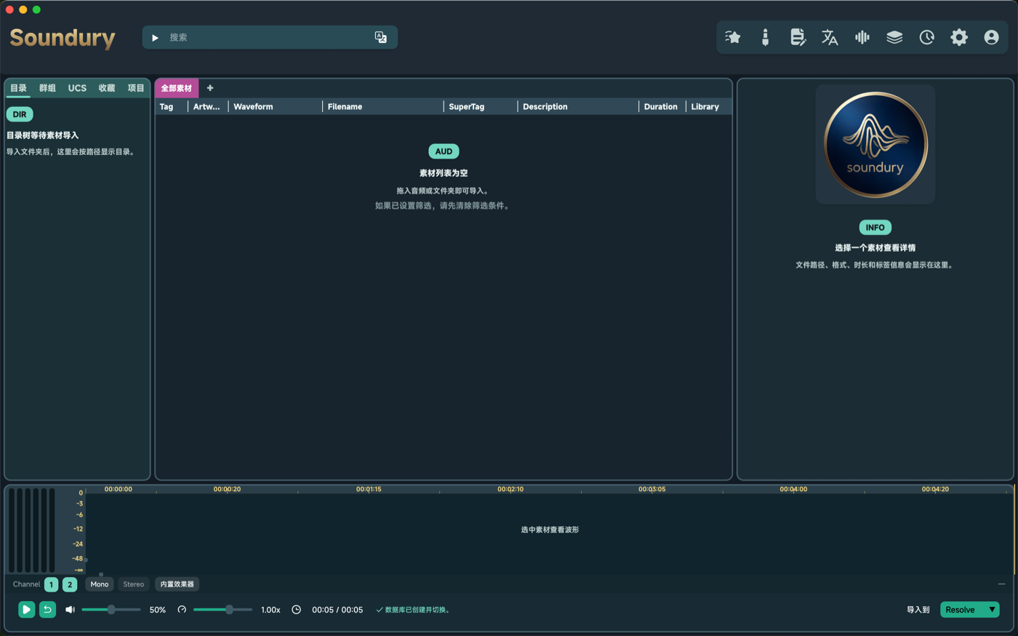Open the starred favorites icon in toolbar
This screenshot has height=636, width=1018.
[x=733, y=37]
